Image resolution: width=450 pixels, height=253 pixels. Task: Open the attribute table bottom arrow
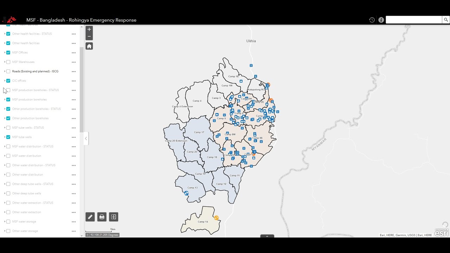(267, 236)
